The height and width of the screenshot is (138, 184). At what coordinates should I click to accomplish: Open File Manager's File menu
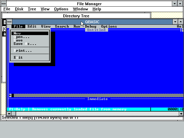(x=7, y=9)
